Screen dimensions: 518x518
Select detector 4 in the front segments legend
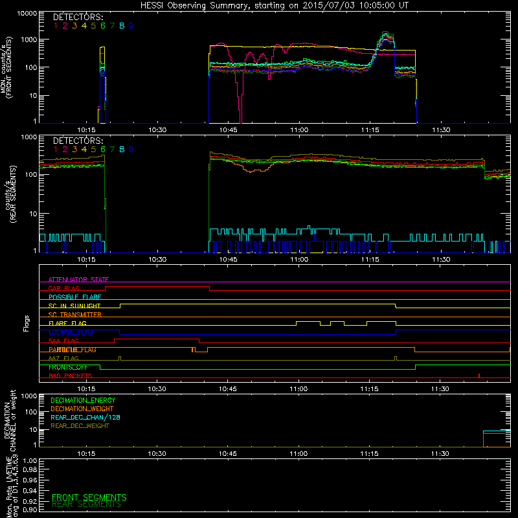point(84,26)
